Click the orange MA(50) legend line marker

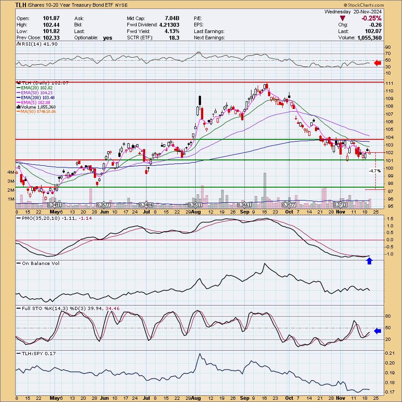click(x=18, y=112)
